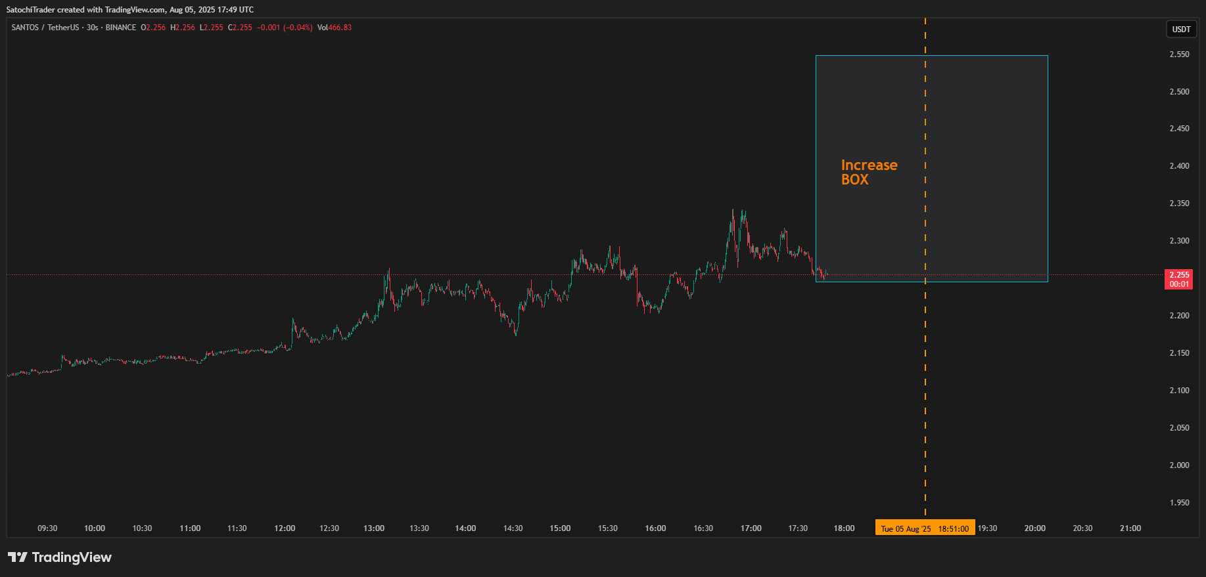Image resolution: width=1206 pixels, height=577 pixels.
Task: Click the 09:30 time axis label
Action: (x=47, y=528)
